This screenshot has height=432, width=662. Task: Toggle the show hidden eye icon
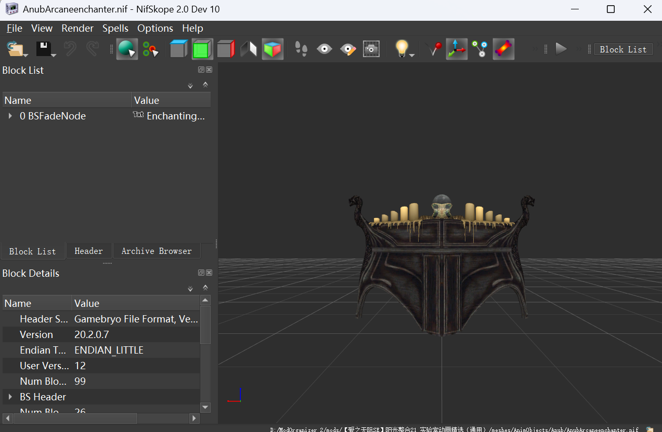[324, 49]
